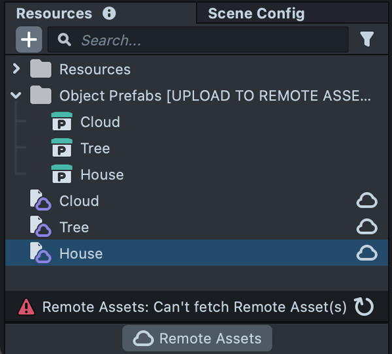Click the cloud status icon for Cloud asset
The height and width of the screenshot is (354, 392).
coord(367,201)
